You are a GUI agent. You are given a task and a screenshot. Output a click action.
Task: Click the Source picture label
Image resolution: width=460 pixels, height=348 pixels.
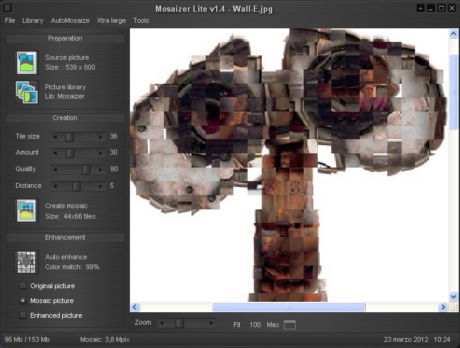point(67,57)
